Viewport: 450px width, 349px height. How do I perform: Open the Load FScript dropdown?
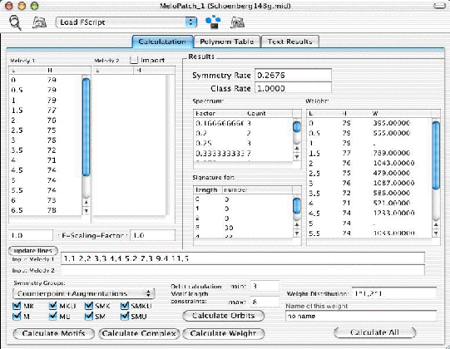pos(126,22)
